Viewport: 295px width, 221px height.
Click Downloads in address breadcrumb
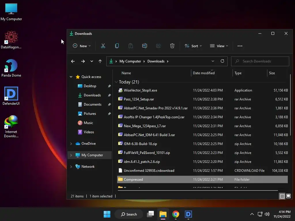pyautogui.click(x=156, y=61)
